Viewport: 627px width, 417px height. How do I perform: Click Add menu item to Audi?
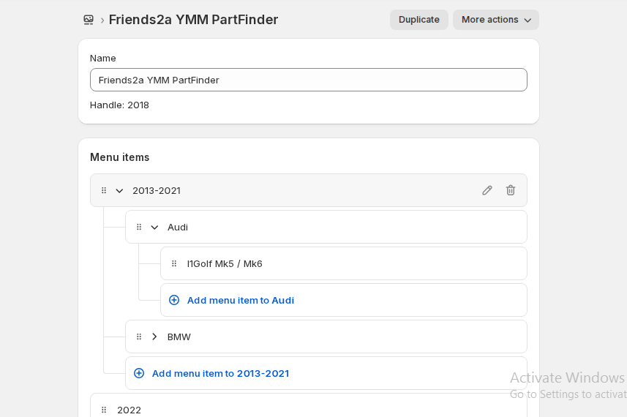click(240, 300)
